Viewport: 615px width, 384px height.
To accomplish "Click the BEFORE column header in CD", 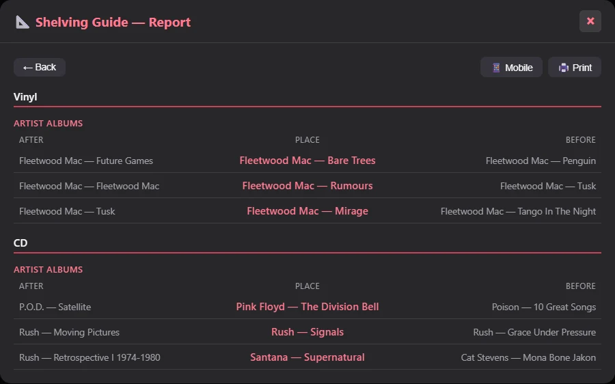I will coord(580,286).
